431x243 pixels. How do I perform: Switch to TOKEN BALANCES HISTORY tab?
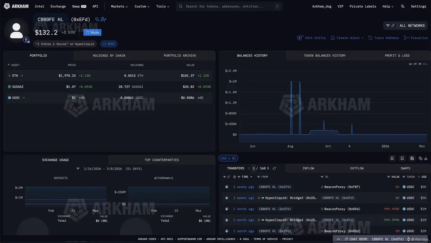(325, 56)
